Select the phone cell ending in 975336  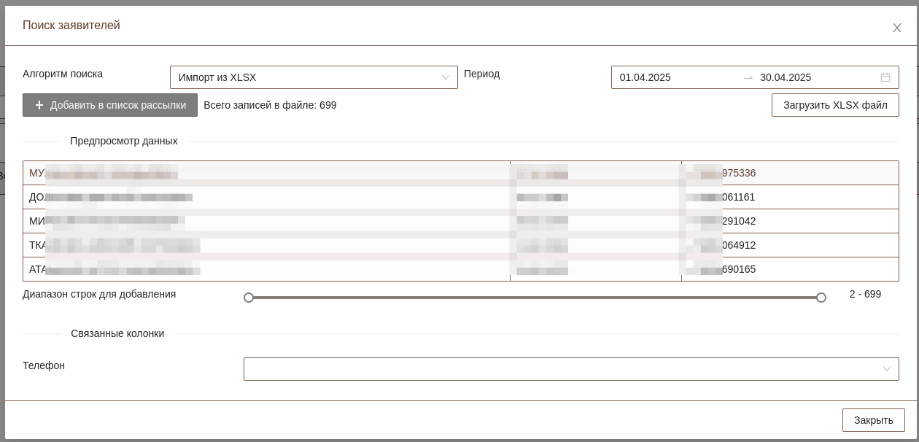coord(790,173)
